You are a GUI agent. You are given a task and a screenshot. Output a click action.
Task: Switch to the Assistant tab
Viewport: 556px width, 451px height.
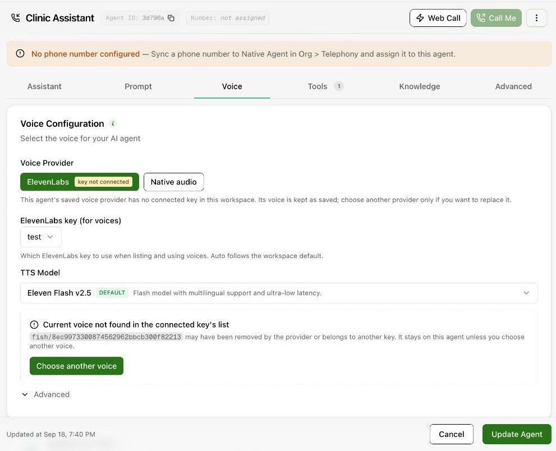(44, 86)
